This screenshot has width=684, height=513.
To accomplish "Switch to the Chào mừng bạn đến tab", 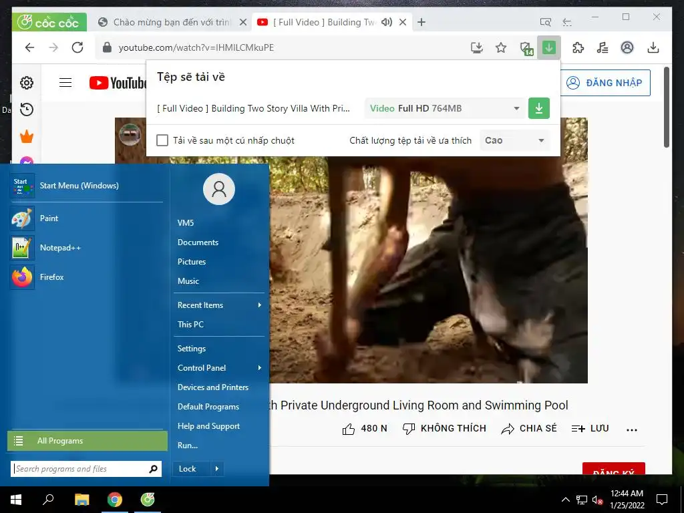I will 172,22.
